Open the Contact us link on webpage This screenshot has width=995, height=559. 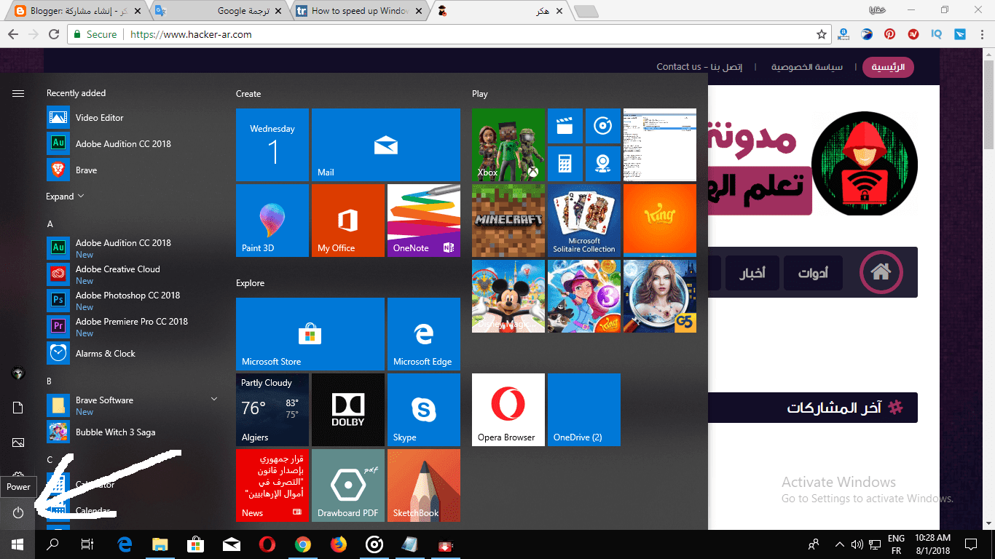pos(699,67)
